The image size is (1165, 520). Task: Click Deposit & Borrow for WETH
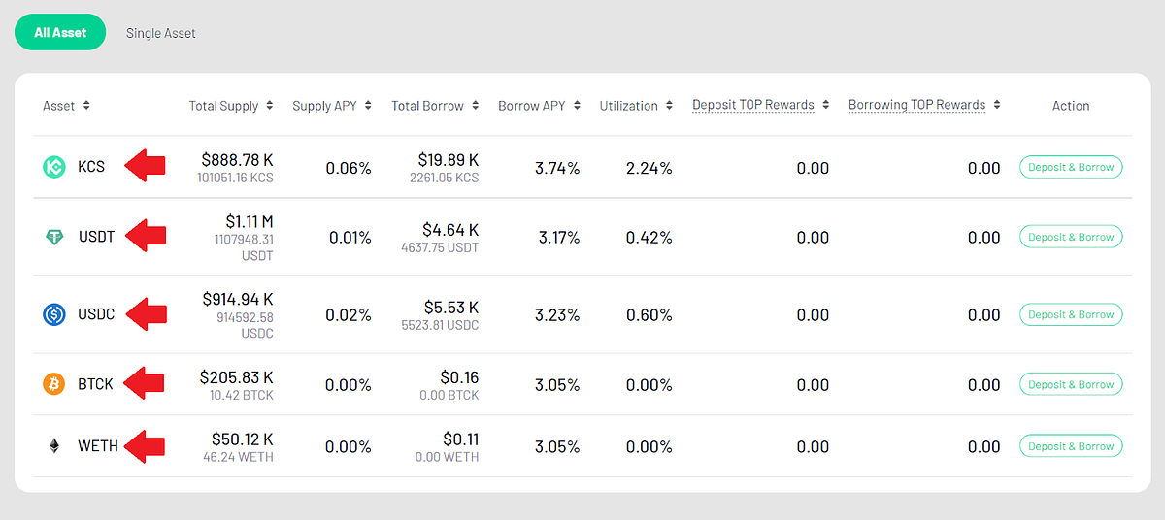[1071, 446]
